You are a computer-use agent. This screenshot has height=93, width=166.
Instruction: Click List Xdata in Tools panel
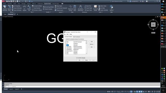pyautogui.click(x=102, y=8)
